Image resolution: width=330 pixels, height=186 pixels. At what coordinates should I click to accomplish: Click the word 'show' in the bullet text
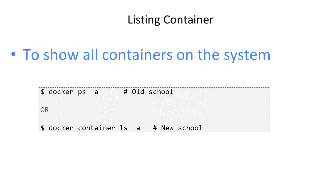point(61,55)
